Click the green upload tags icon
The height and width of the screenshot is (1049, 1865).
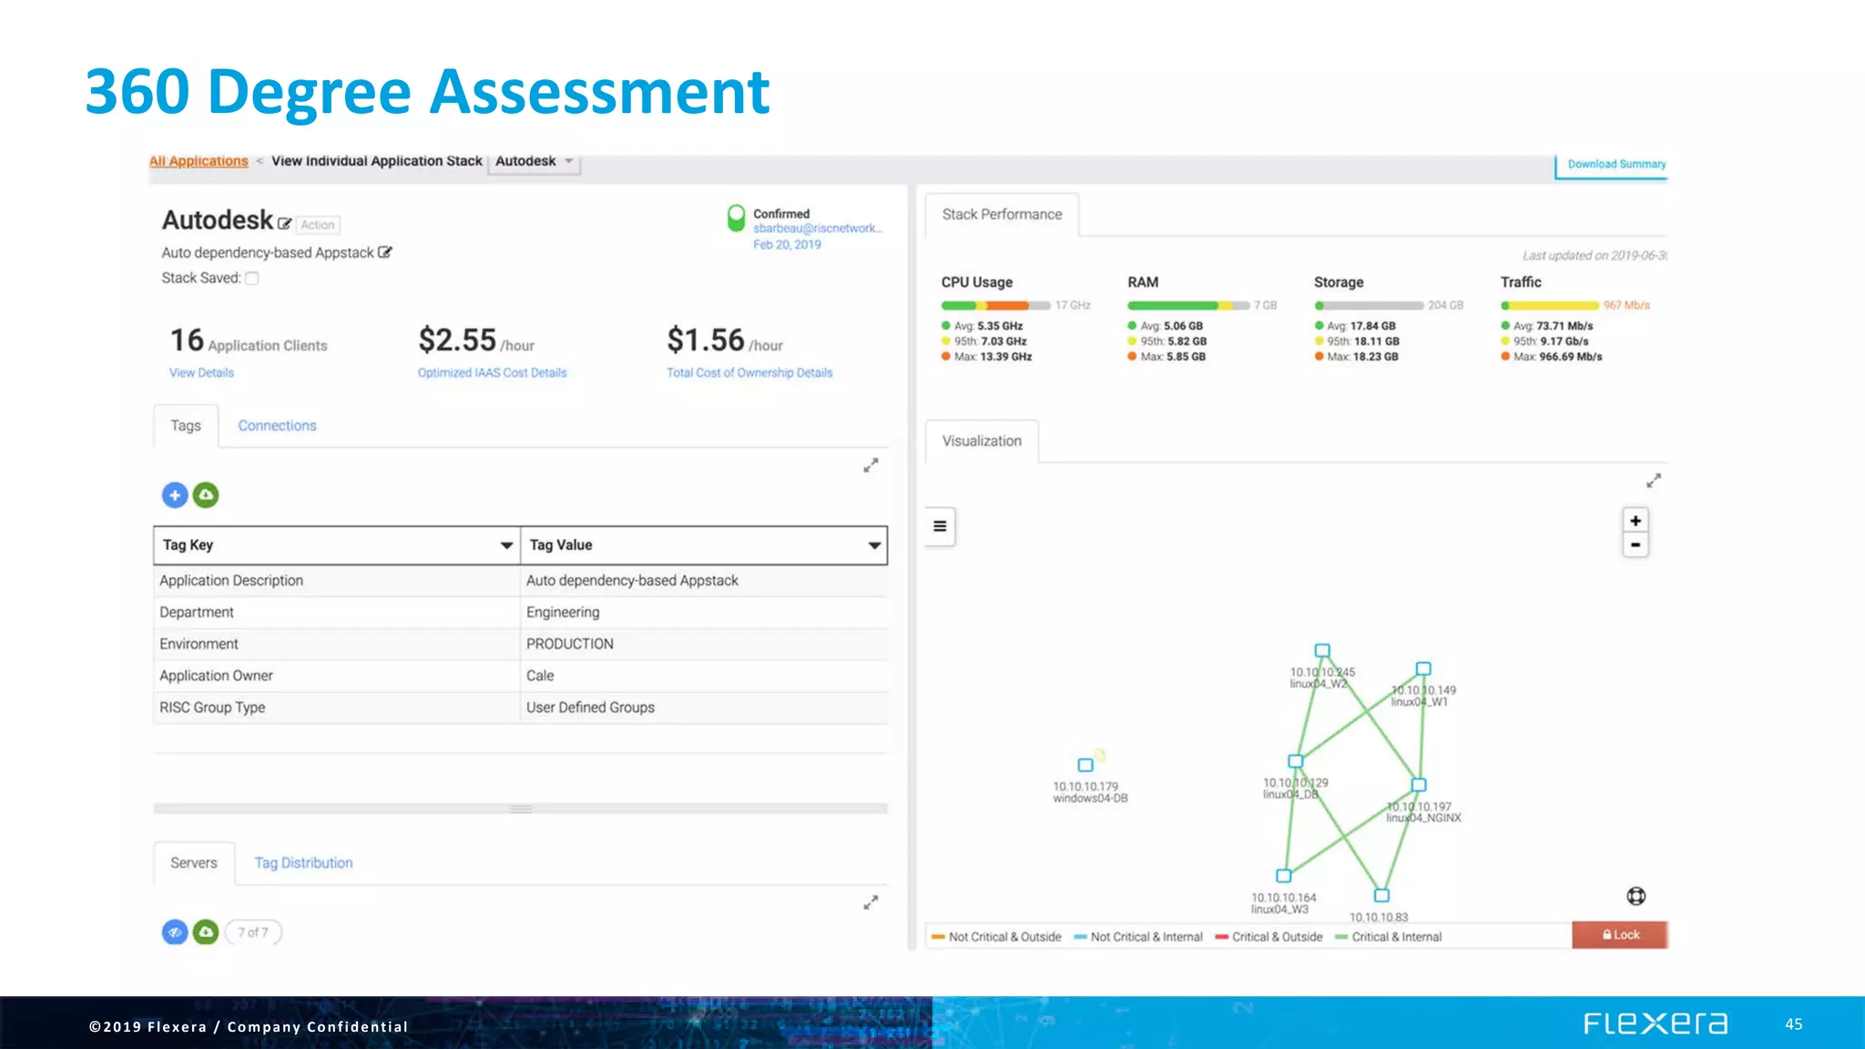tap(206, 494)
